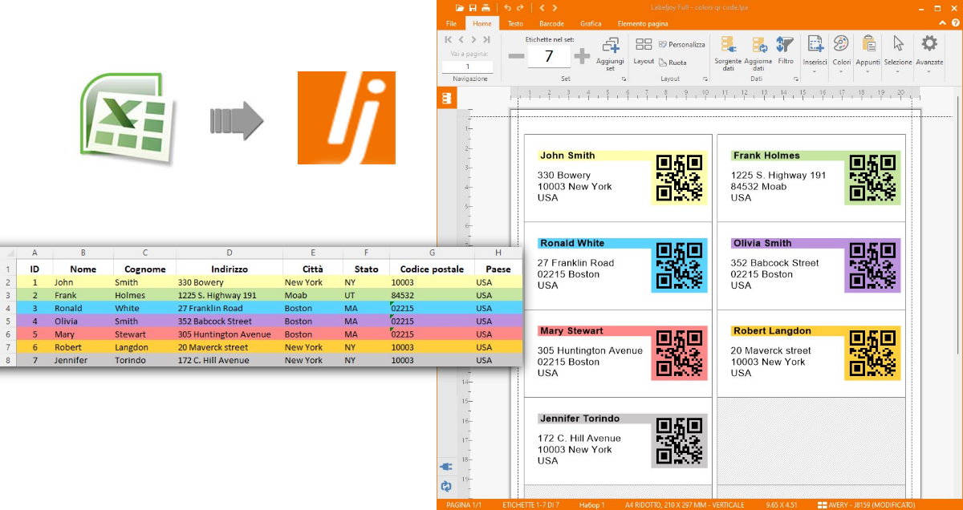Click AVERY - J8159 layout in status bar
This screenshot has width=963, height=510.
click(x=866, y=505)
